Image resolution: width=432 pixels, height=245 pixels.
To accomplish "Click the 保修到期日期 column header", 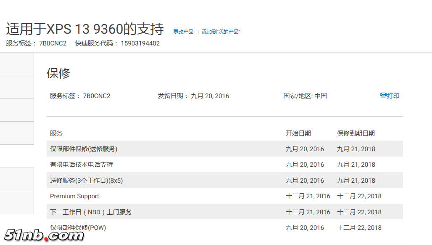I will point(356,133).
